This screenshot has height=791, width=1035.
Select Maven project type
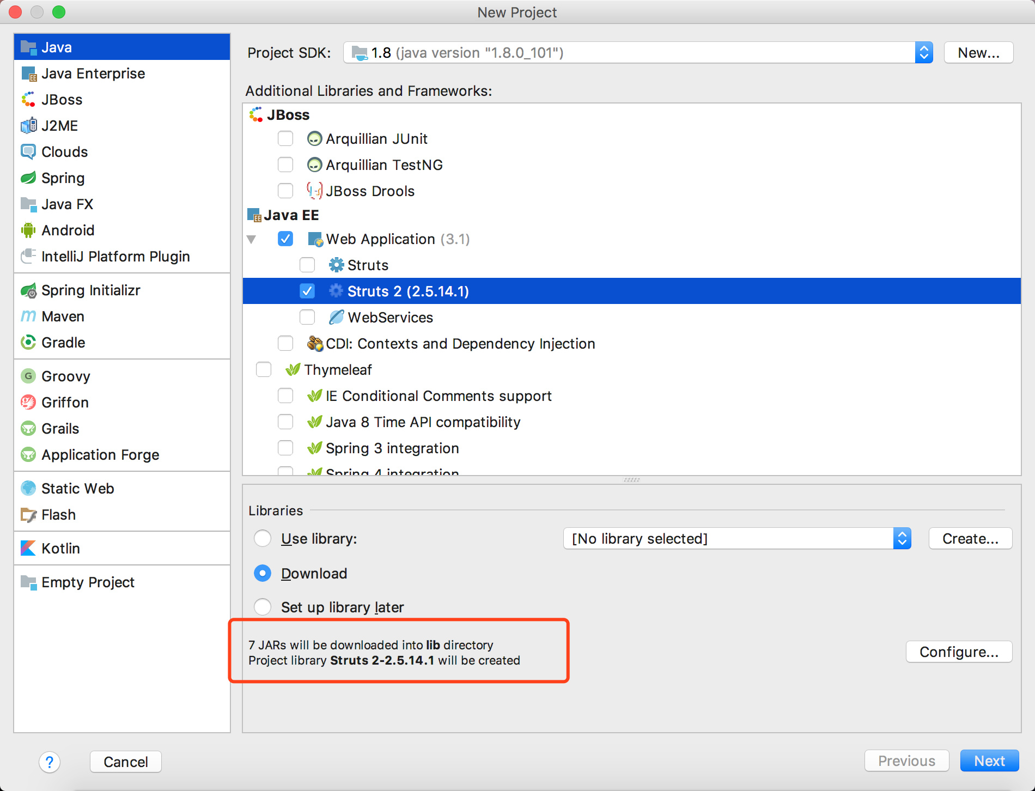coord(122,317)
